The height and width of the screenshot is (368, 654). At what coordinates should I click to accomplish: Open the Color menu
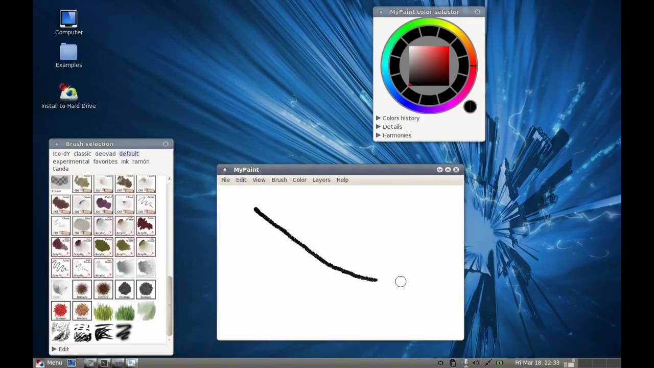pyautogui.click(x=299, y=180)
